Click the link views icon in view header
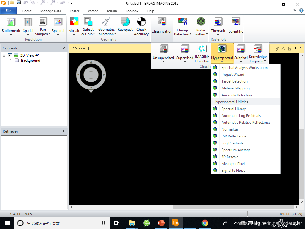Viewport: 305px width, 229px height. tap(277, 49)
